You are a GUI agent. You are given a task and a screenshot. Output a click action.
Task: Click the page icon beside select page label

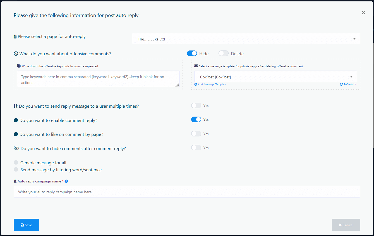tap(15, 37)
